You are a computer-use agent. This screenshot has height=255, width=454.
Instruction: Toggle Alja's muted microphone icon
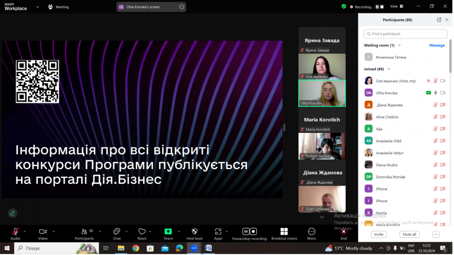click(x=435, y=129)
